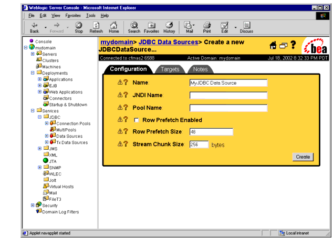Image resolution: width=333 pixels, height=247 pixels.
Task: Open Clusters in navigation tree
Action: (50, 60)
